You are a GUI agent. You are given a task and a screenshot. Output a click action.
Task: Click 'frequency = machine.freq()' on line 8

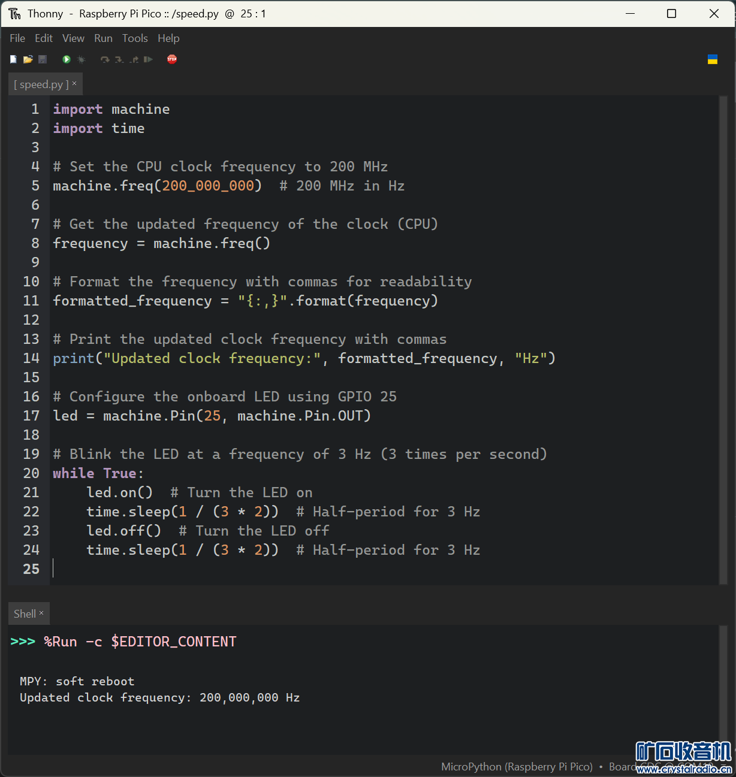pyautogui.click(x=162, y=243)
